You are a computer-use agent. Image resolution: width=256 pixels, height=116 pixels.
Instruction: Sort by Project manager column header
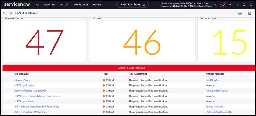(x=215, y=74)
